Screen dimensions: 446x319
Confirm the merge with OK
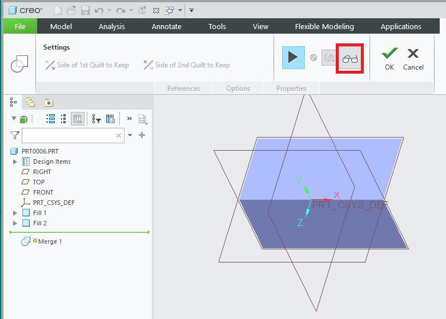[389, 58]
